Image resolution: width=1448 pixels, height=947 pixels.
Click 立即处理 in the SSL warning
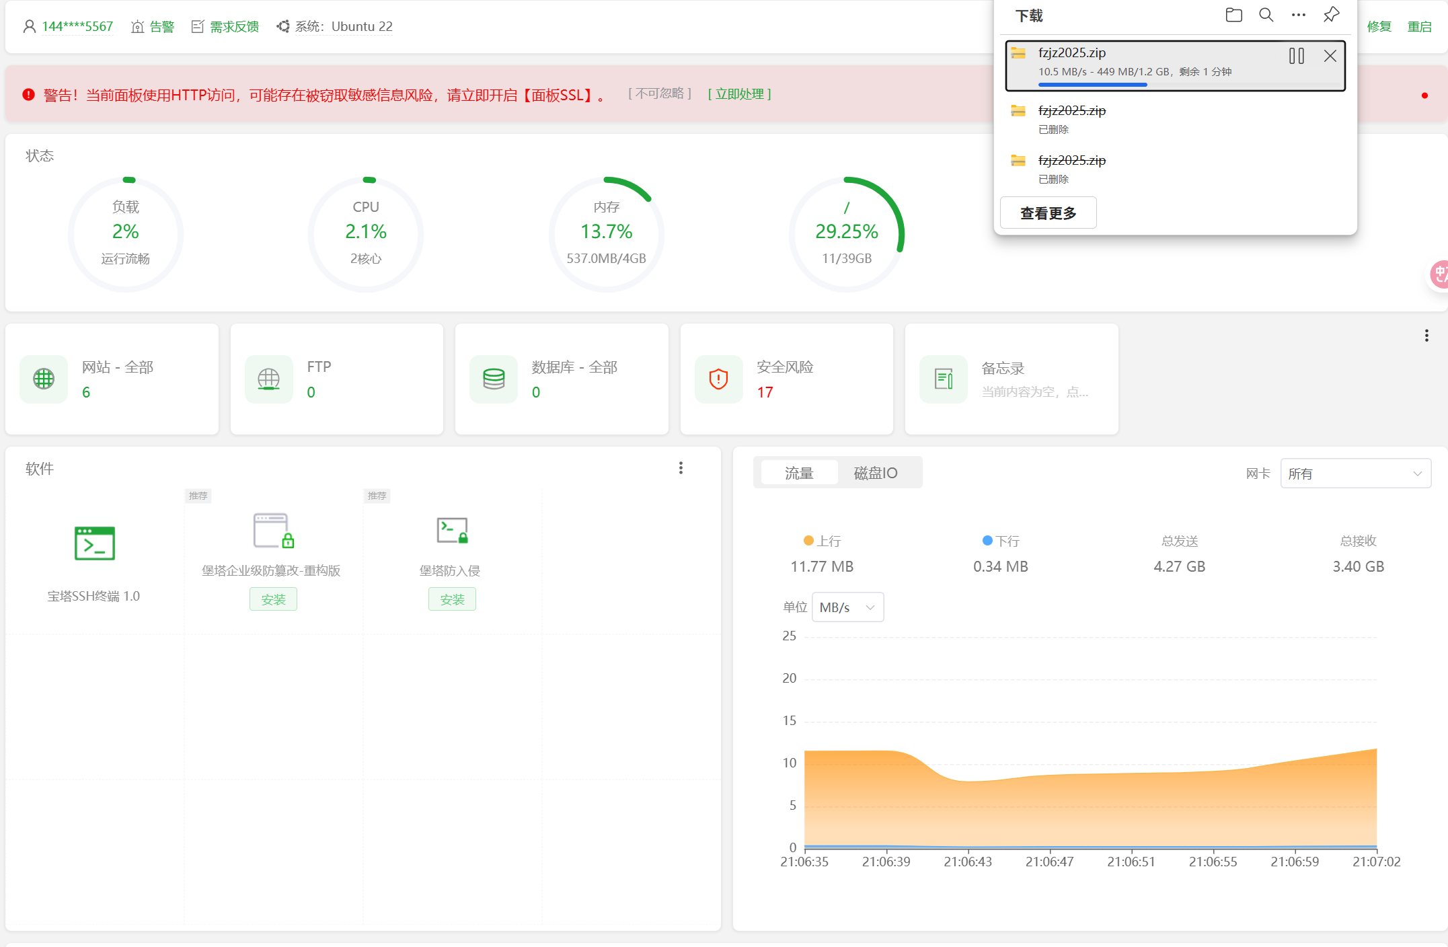tap(739, 94)
